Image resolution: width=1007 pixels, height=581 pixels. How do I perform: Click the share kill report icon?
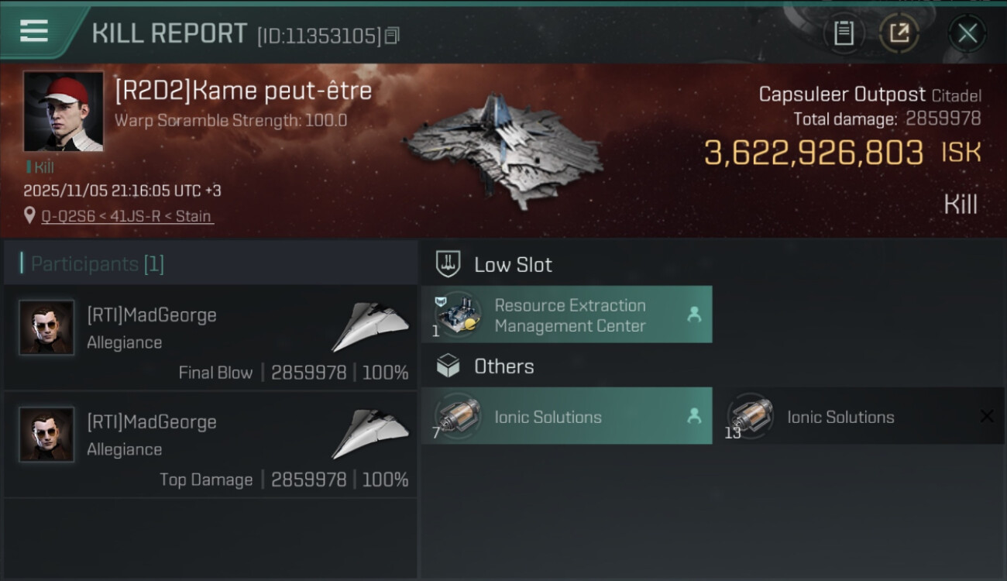(899, 33)
